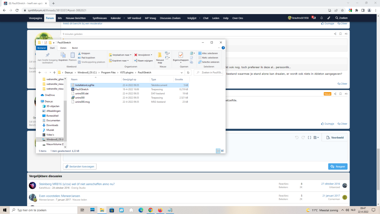Open Quick Access toolbar customize dropdown
The width and height of the screenshot is (380, 214).
[x=54, y=42]
